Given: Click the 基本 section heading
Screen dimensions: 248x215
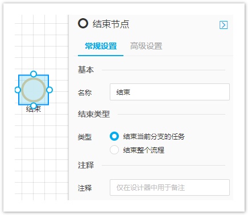Looking at the screenshot, I should [x=86, y=70].
